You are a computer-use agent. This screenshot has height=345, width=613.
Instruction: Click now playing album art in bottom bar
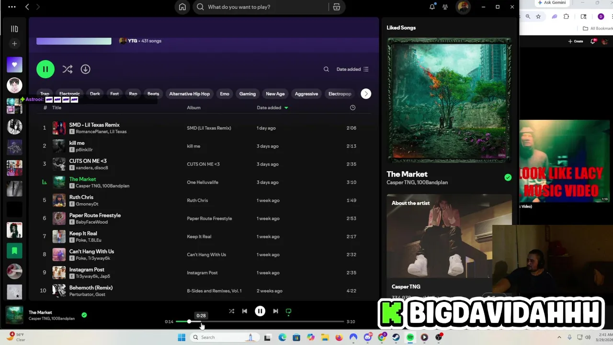point(14,315)
